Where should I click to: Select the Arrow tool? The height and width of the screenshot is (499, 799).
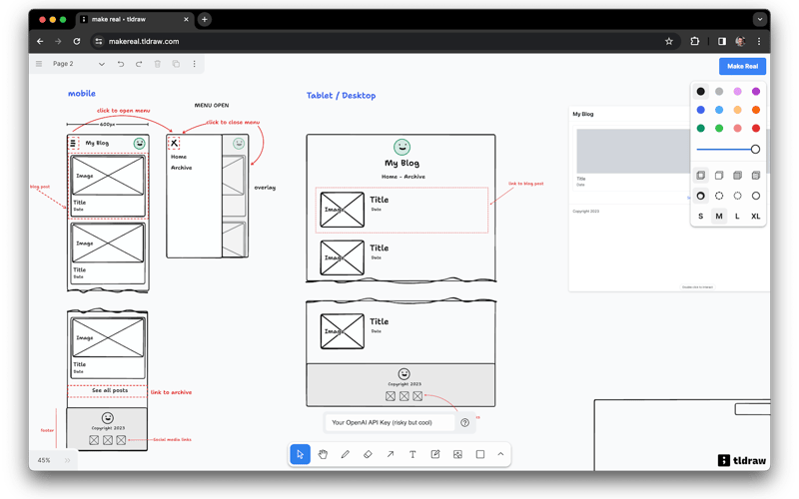pos(391,454)
